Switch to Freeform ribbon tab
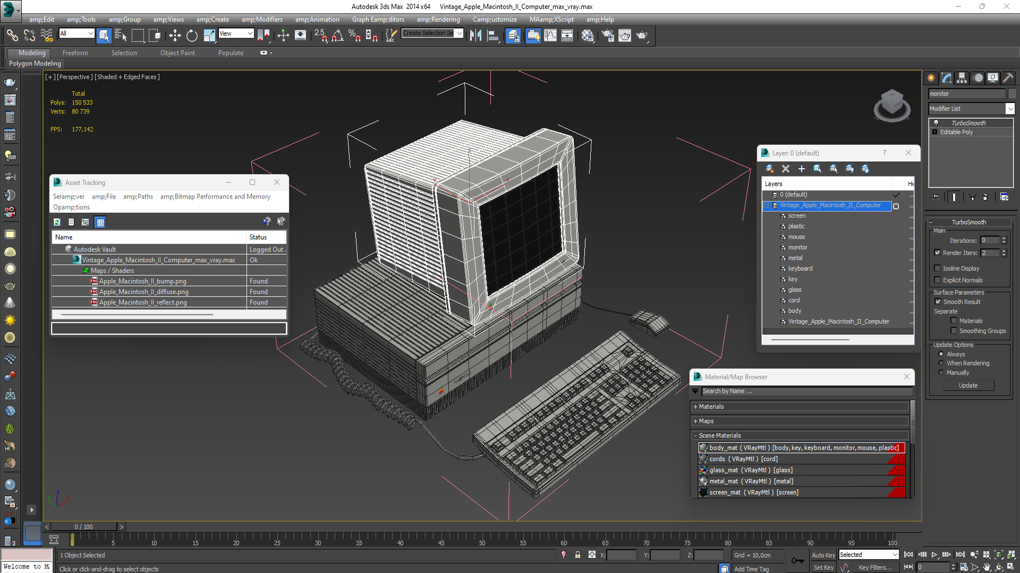The height and width of the screenshot is (573, 1020). 75,53
